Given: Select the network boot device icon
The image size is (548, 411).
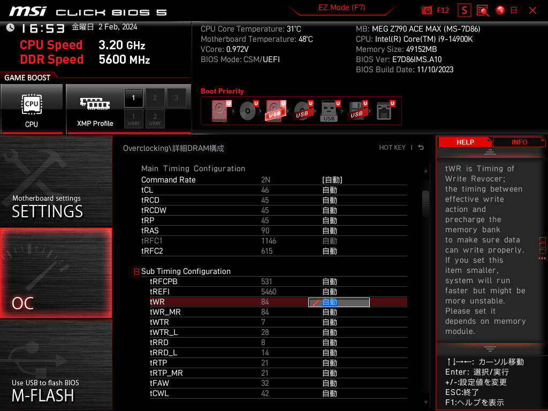Looking at the screenshot, I should pyautogui.click(x=385, y=111).
